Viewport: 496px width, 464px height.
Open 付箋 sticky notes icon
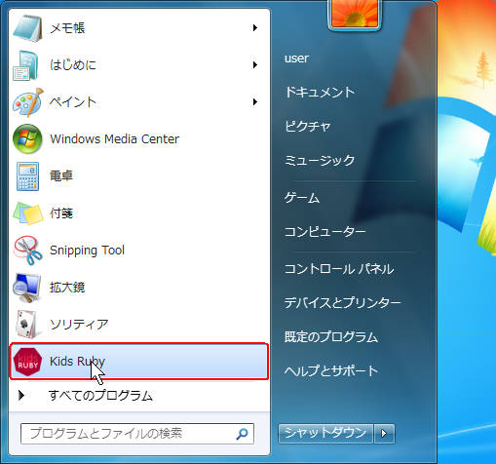coord(28,213)
